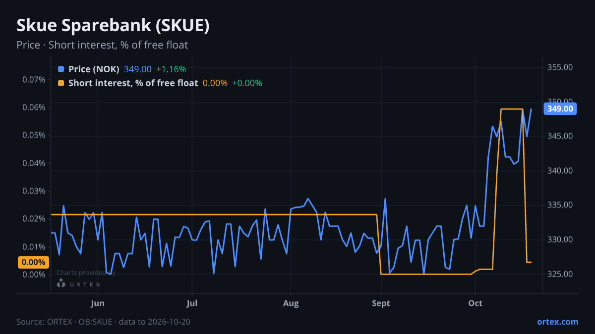
Task: Click the Jul label on the time axis
Action: (x=192, y=303)
